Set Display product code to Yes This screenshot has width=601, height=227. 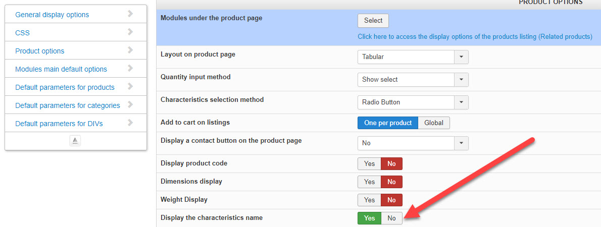(x=369, y=163)
